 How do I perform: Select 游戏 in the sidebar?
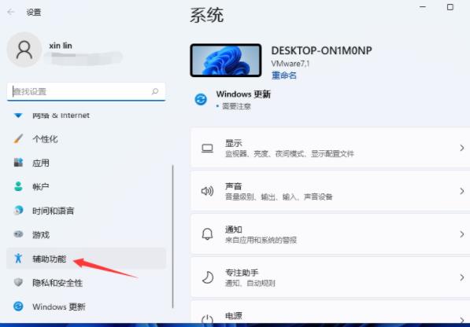point(86,235)
